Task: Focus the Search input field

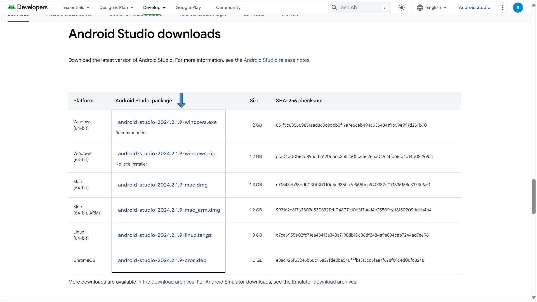Action: (x=359, y=8)
